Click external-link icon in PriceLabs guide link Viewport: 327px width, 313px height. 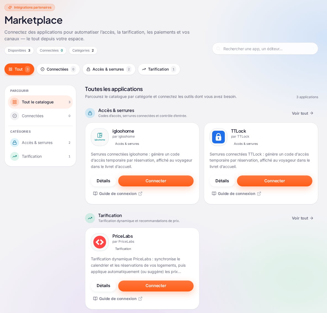(140, 299)
